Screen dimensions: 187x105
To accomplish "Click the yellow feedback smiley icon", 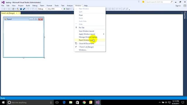I will click(143, 2).
